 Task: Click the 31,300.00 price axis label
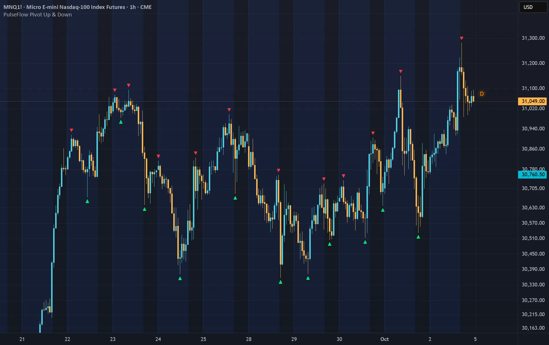tap(533, 38)
